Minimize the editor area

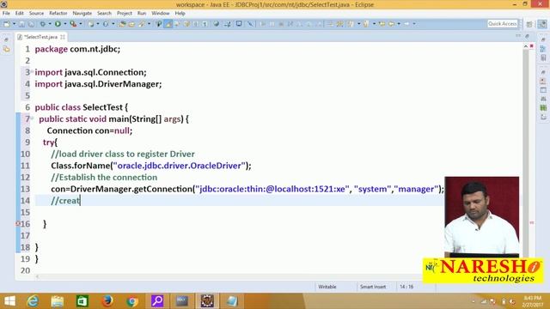coord(518,36)
